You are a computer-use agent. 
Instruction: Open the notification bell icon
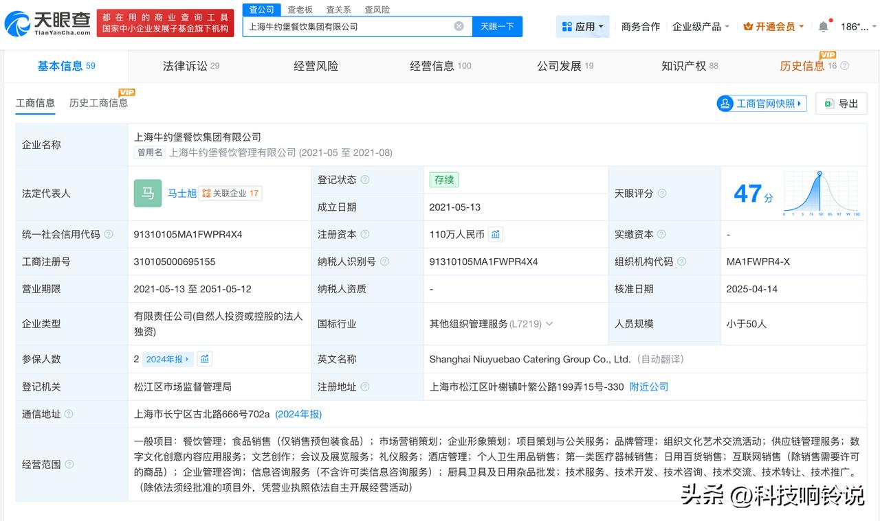click(x=823, y=26)
